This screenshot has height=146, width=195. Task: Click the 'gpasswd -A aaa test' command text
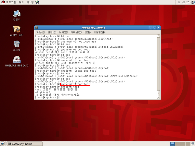(75, 84)
